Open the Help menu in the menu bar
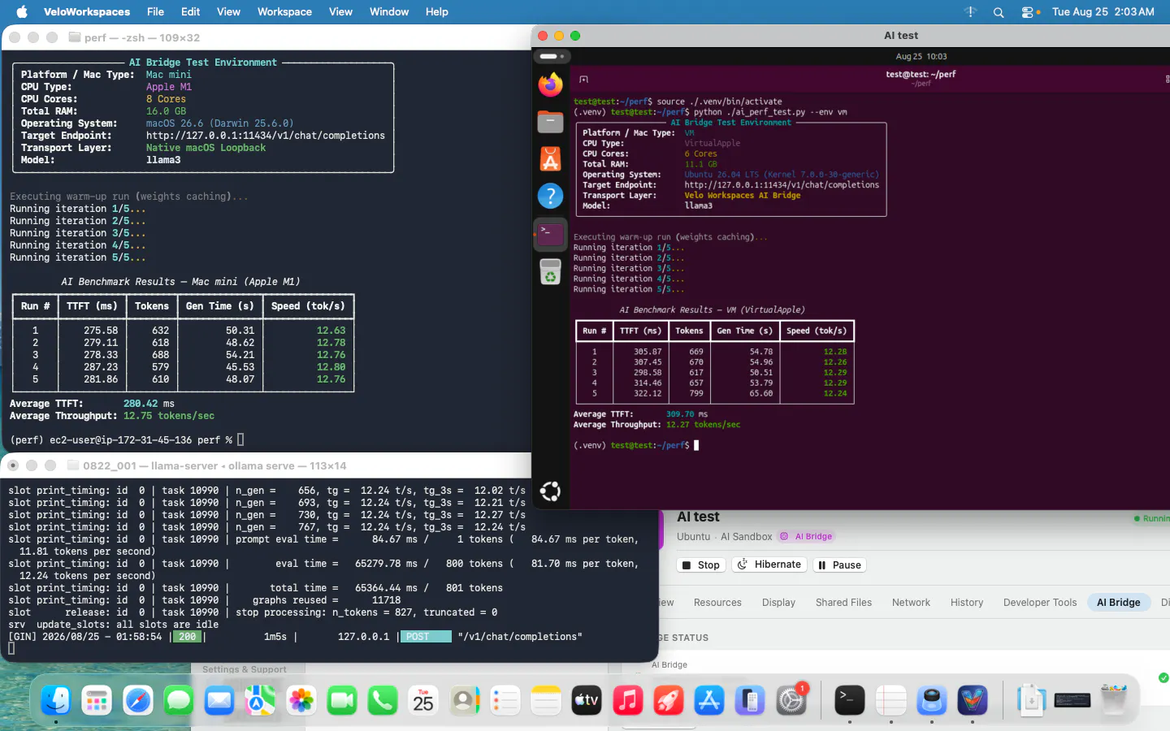This screenshot has width=1170, height=731. coord(437,11)
